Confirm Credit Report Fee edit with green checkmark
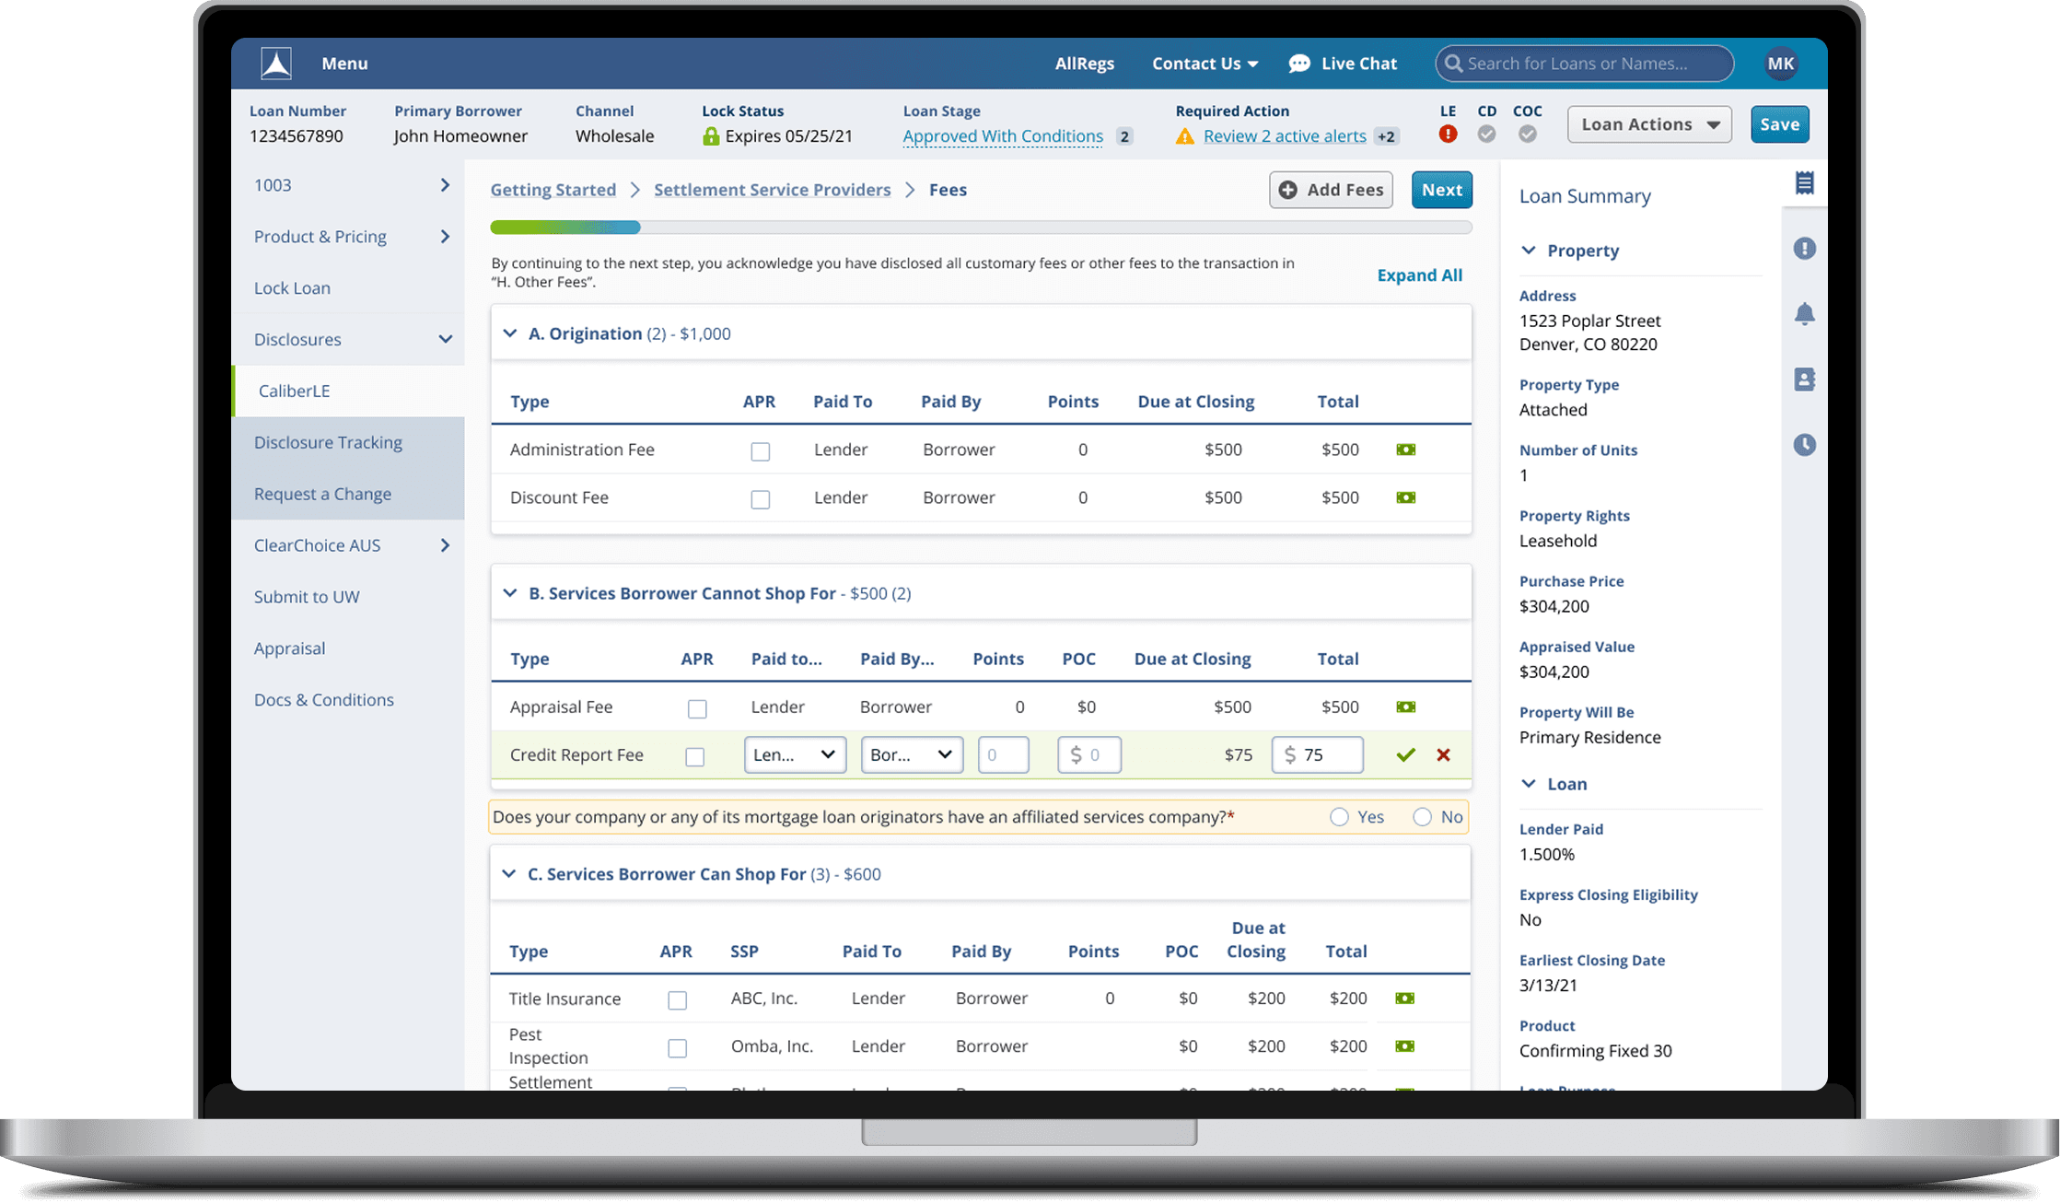Image resolution: width=2060 pixels, height=1203 pixels. pyautogui.click(x=1405, y=755)
